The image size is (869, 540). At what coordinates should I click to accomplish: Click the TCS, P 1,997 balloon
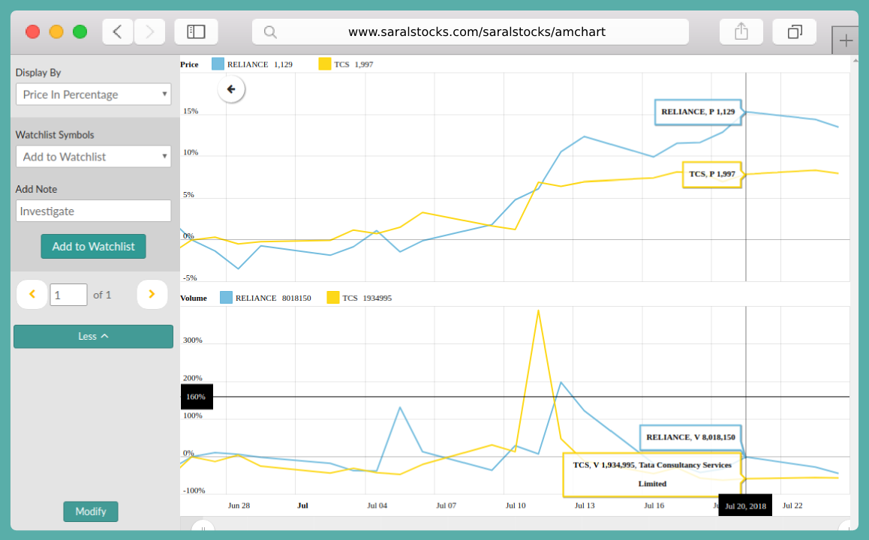click(x=711, y=175)
